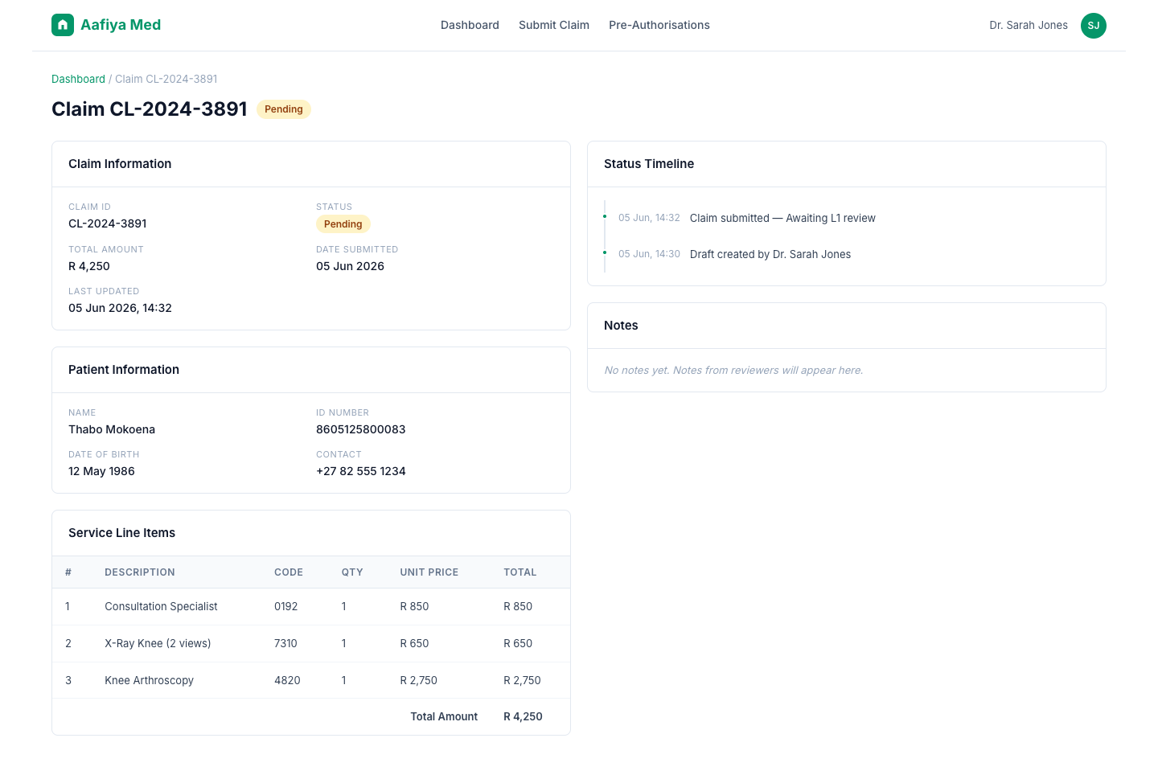
Task: Click the footer total 'R 4,250'
Action: pyautogui.click(x=523, y=716)
